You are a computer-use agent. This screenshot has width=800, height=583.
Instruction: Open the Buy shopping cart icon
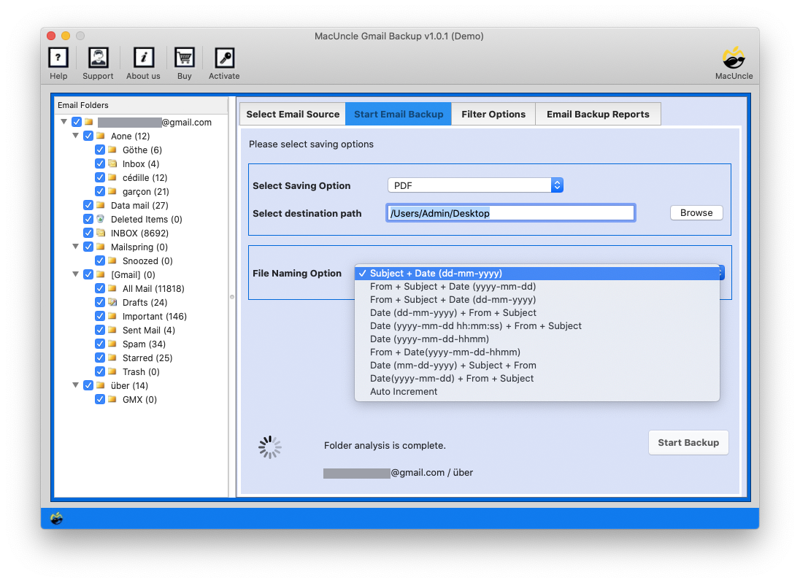coord(184,58)
